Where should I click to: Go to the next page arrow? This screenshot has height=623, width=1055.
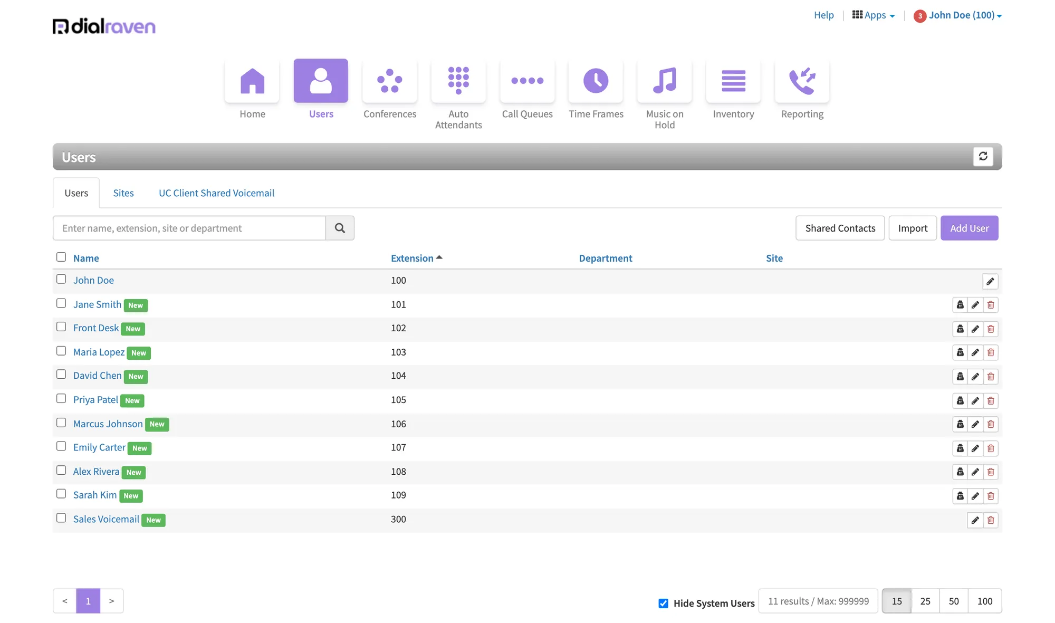pyautogui.click(x=111, y=601)
